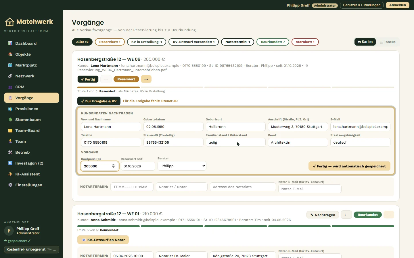The image size is (414, 258).
Task: Open the Vorgänge sidebar item
Action: 32,98
